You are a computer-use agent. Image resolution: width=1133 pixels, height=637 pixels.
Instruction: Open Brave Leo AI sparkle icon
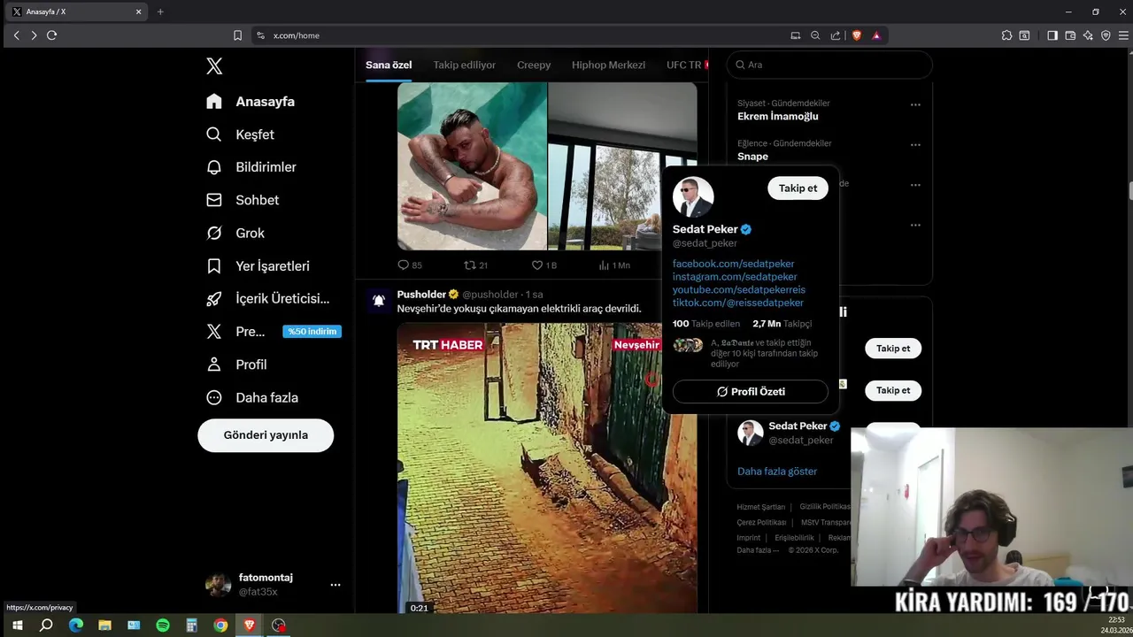(1088, 35)
